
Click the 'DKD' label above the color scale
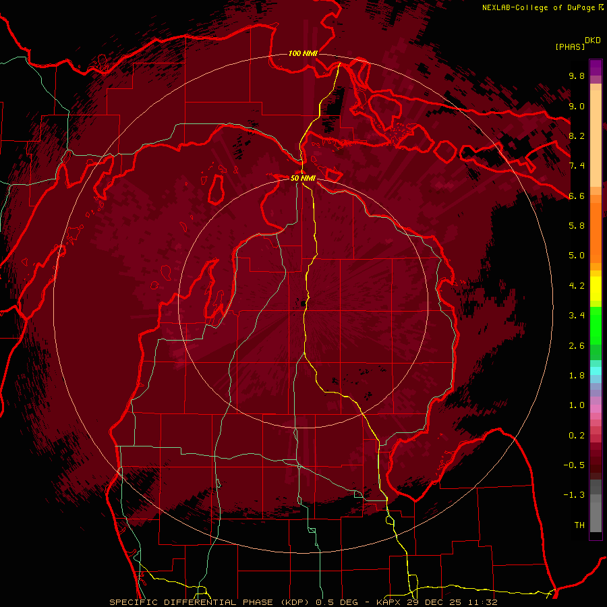(x=593, y=40)
